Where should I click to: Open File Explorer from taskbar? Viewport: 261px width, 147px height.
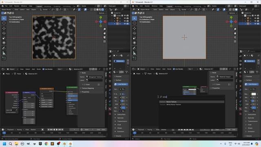click(16, 144)
